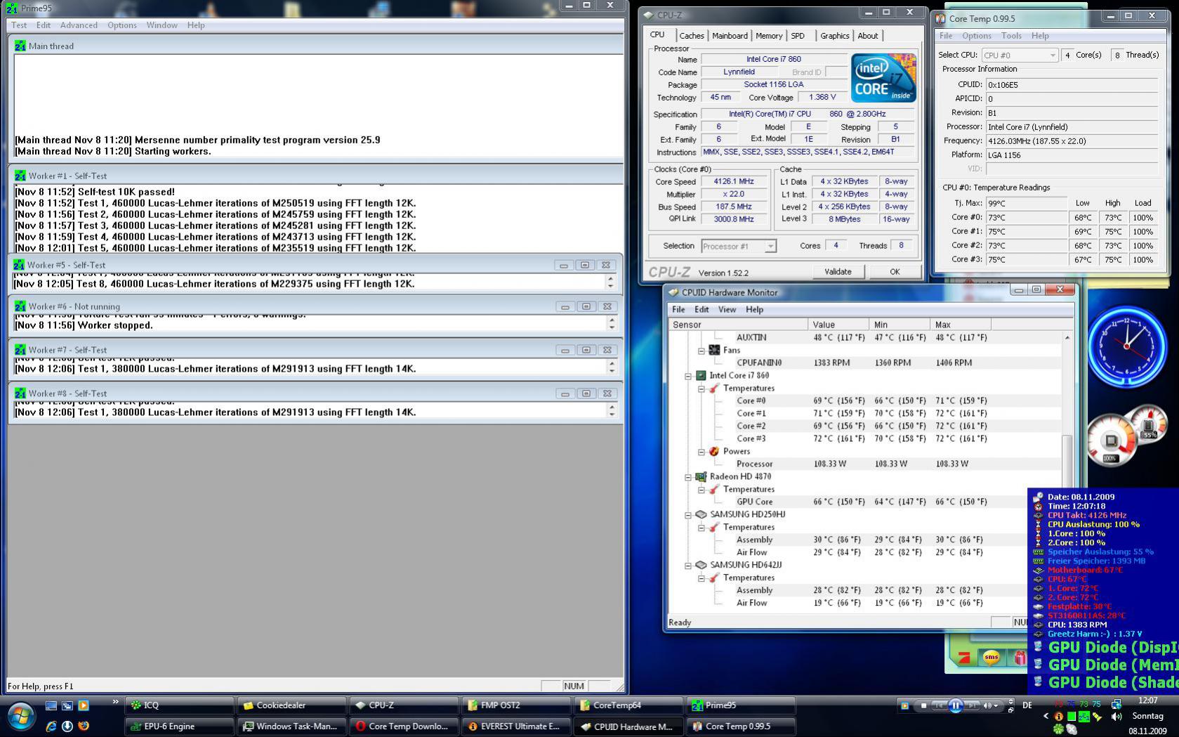Show hidden tray icons with the arrow
Screen dimensions: 1179x737
coord(1046,717)
